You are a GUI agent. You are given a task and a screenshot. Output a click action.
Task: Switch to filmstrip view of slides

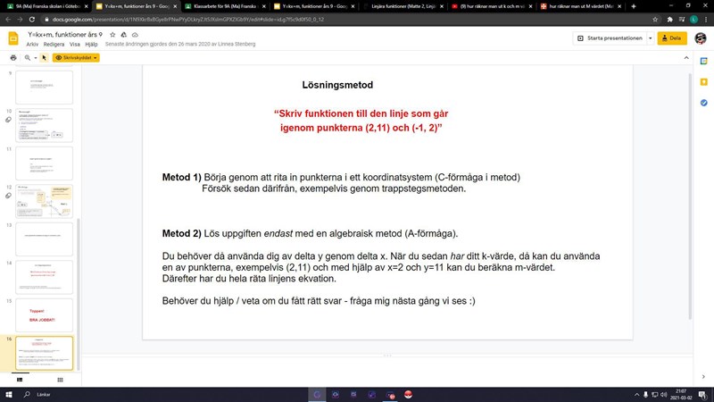coord(21,380)
